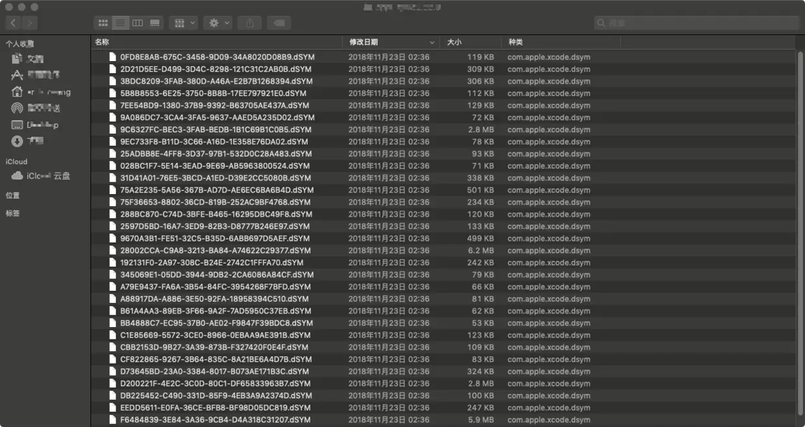Click the 位置 sidebar section header
The image size is (805, 427).
click(13, 195)
